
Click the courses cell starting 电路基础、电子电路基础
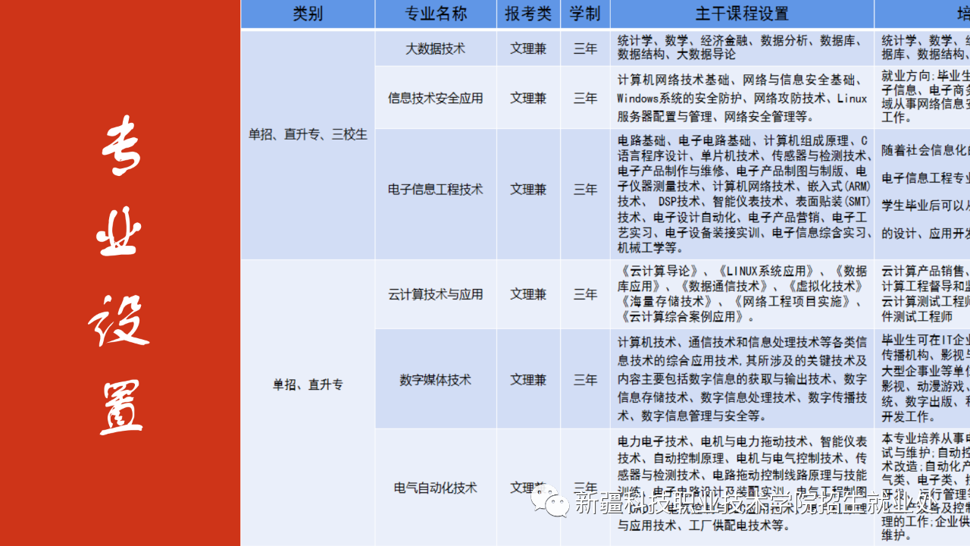pyautogui.click(x=742, y=194)
